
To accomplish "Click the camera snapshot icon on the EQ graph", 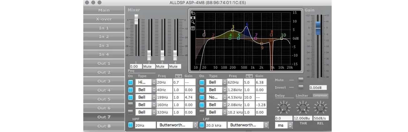I will (193, 17).
